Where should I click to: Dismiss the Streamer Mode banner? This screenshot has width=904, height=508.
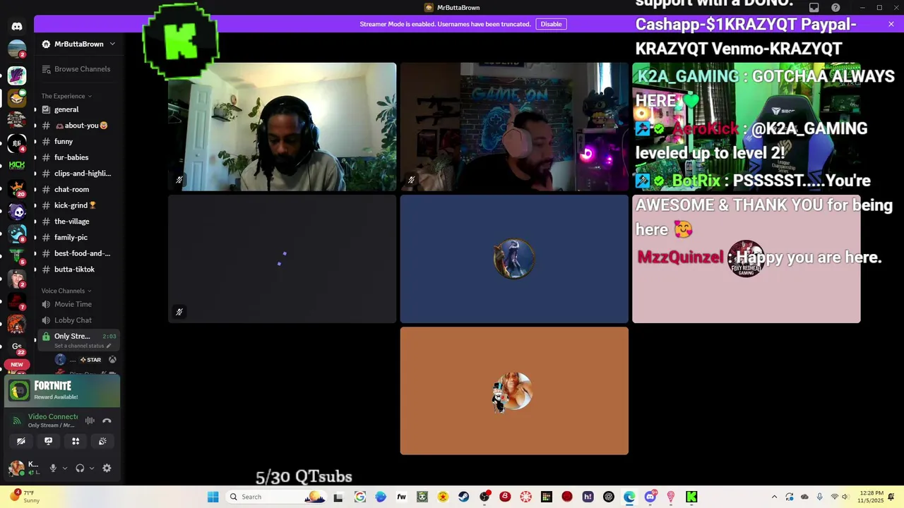pos(891,24)
